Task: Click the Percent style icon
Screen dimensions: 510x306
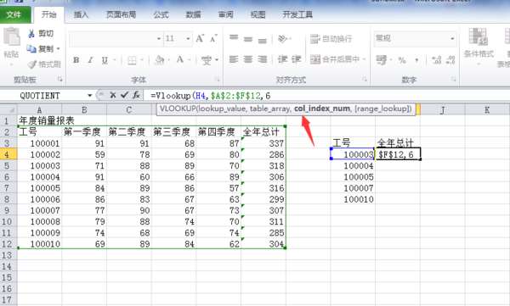Action: point(402,60)
